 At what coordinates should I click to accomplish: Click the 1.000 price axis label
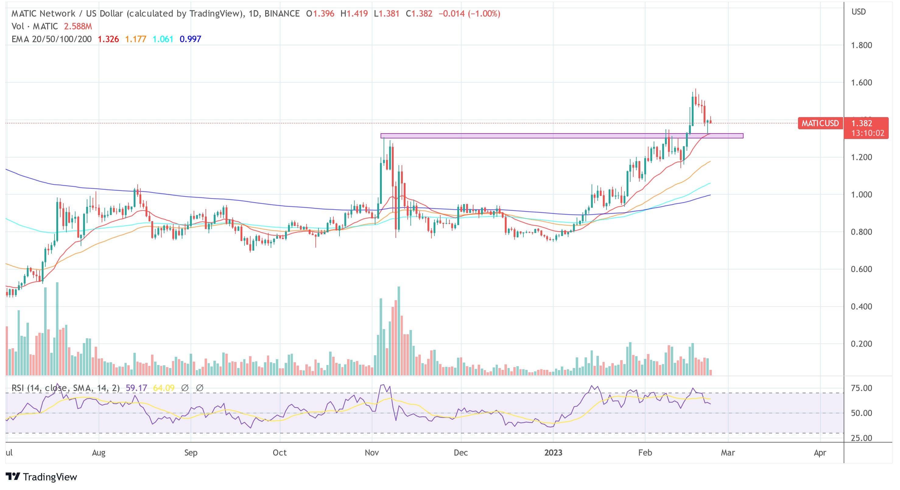pos(861,195)
